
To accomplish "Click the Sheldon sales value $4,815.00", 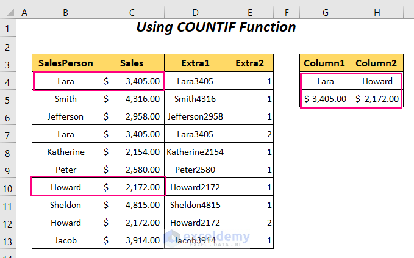I will pos(132,205).
